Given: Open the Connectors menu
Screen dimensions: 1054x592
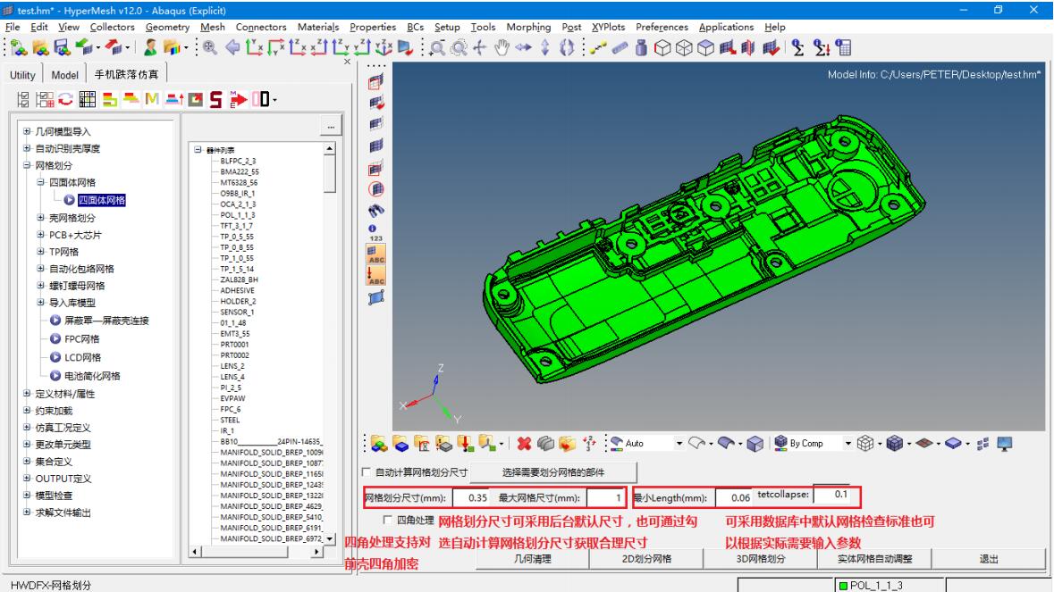Looking at the screenshot, I should [x=261, y=27].
